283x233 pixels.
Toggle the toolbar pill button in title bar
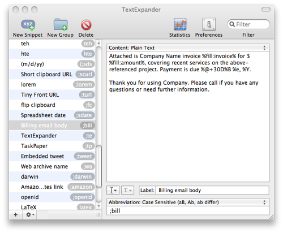[266, 10]
